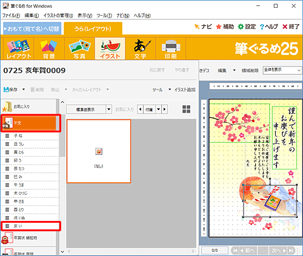Open the 文字 (Text) toolbar icon
303x256 pixels.
point(141,48)
